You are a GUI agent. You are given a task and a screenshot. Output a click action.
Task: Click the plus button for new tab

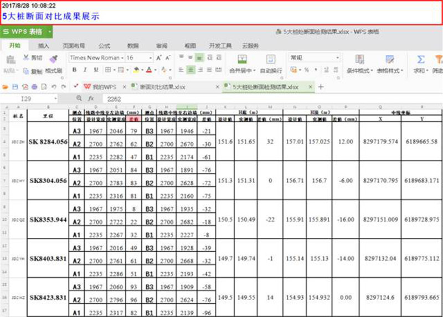[x=321, y=87]
